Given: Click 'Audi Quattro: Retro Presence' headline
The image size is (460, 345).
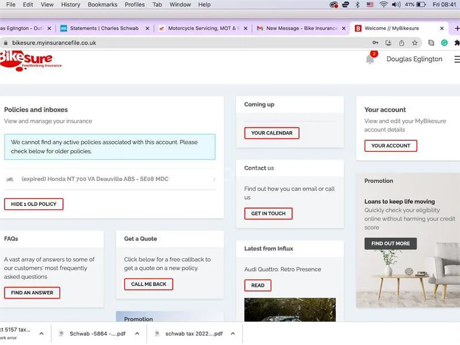Looking at the screenshot, I should (282, 269).
